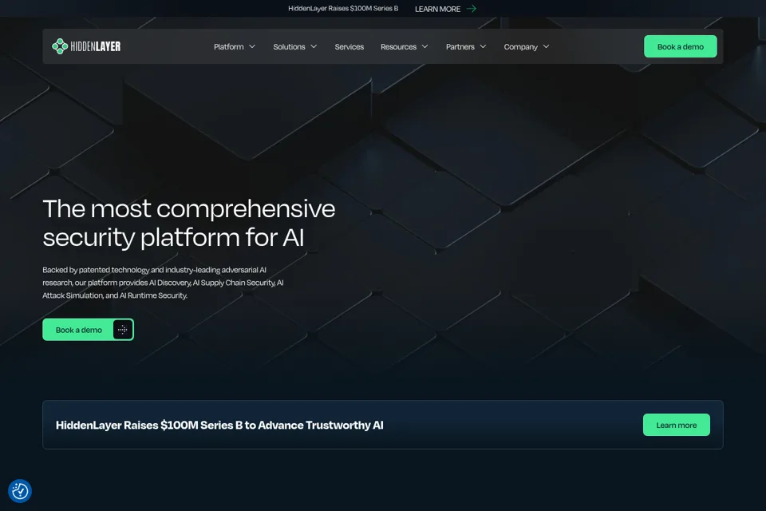The width and height of the screenshot is (766, 511).
Task: Open the Solutions menu label
Action: pos(289,46)
